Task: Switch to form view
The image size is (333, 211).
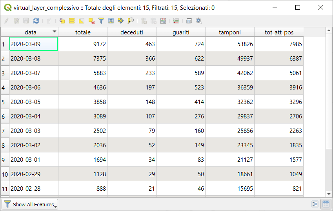Action: (x=315, y=204)
